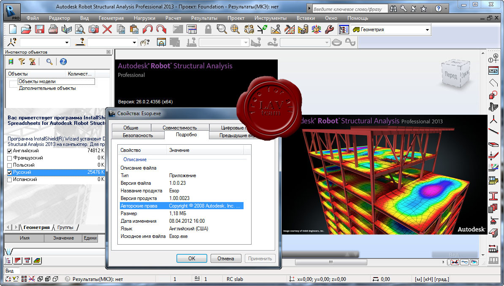Create a new project with the blank page icon
The width and height of the screenshot is (504, 286).
coord(13,30)
